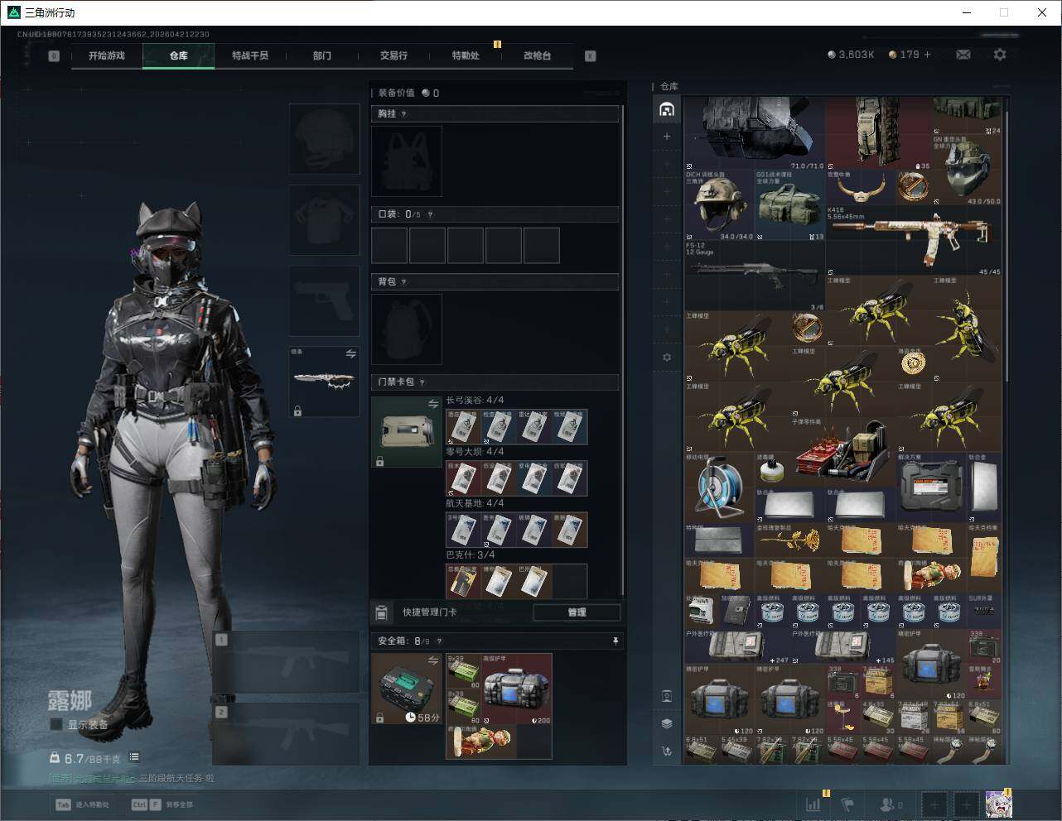
Task: Select the golden rose item
Action: click(790, 540)
